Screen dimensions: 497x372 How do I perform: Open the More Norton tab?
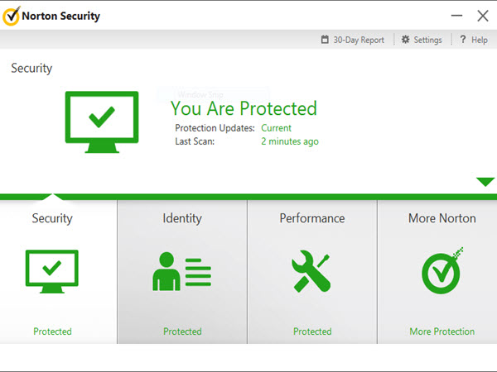tap(442, 218)
